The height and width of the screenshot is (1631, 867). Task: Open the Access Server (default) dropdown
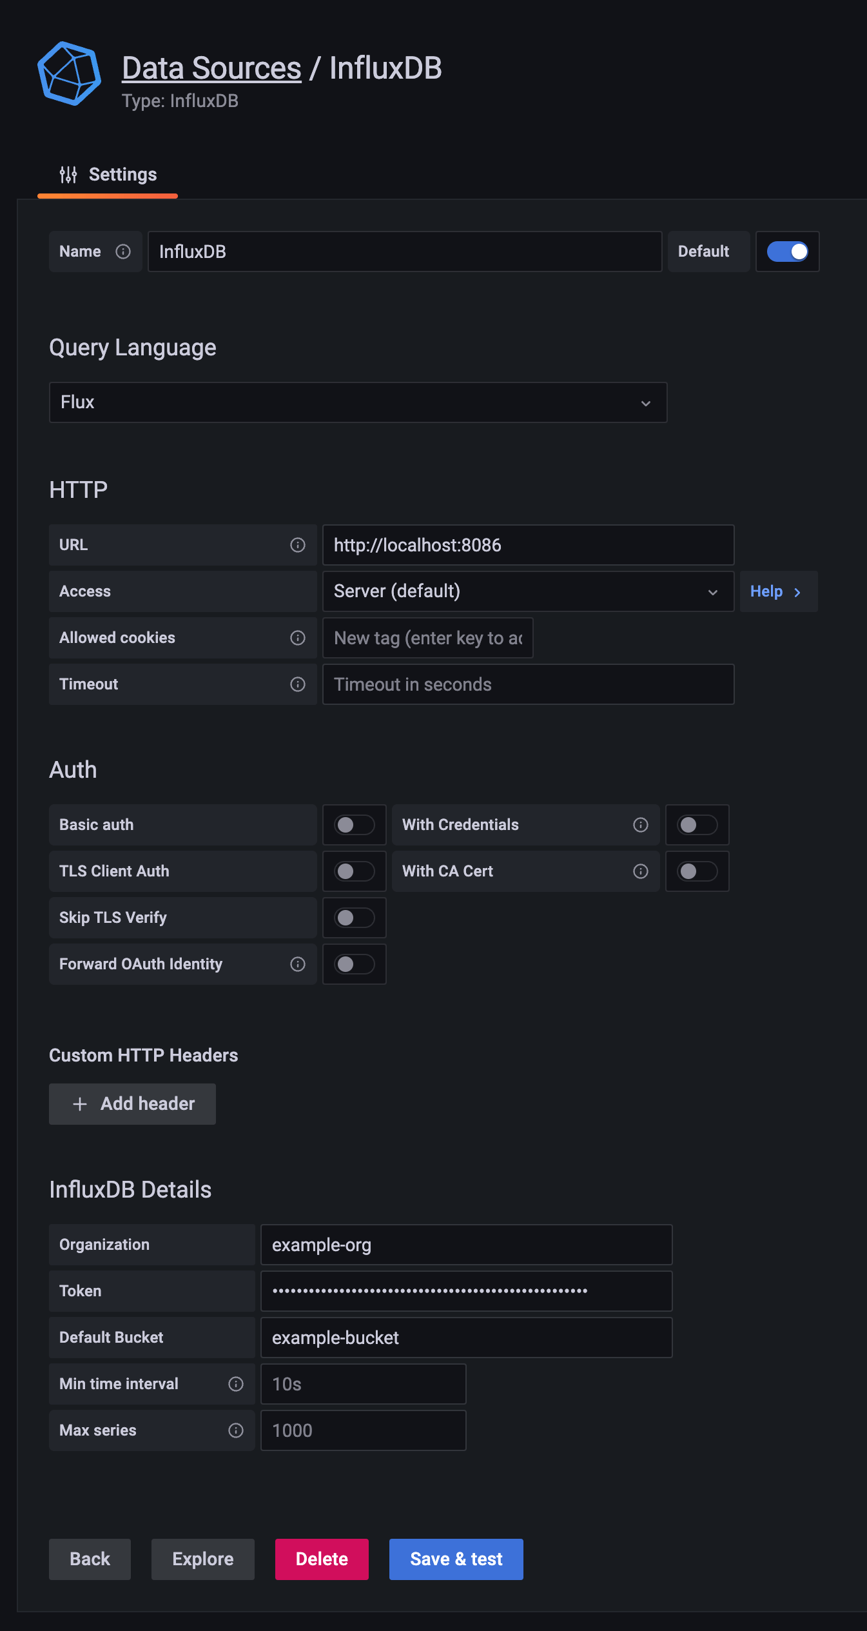coord(529,591)
